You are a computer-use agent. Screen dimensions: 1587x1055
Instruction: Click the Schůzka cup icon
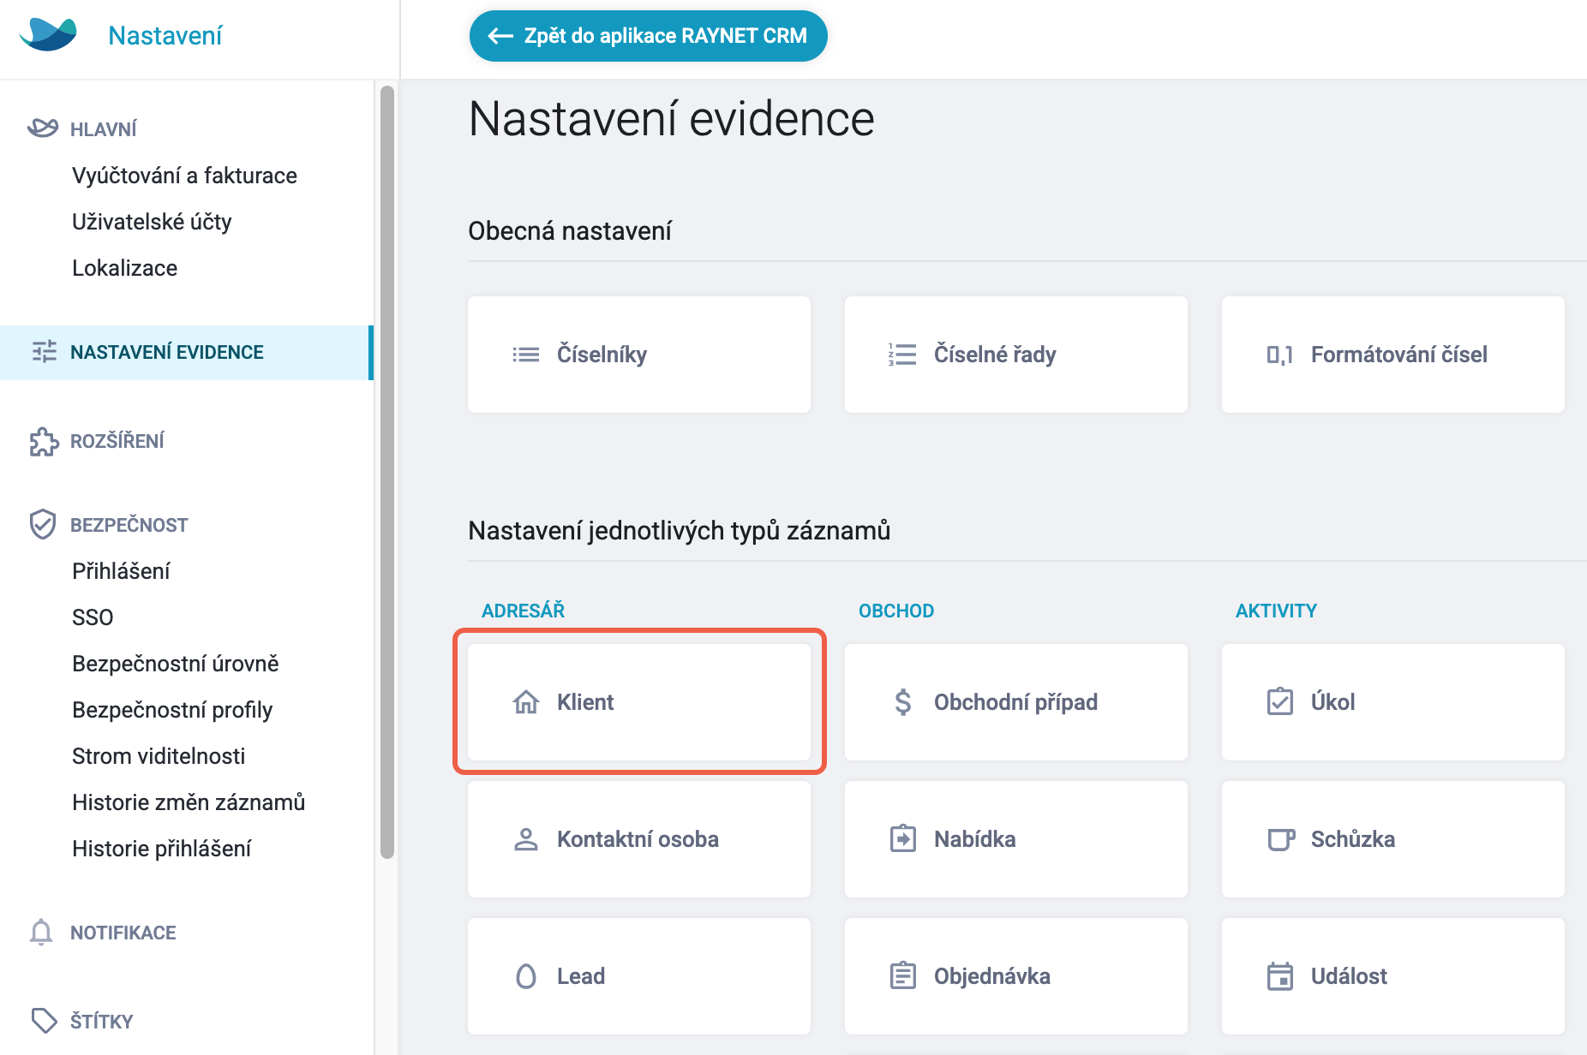tap(1281, 839)
